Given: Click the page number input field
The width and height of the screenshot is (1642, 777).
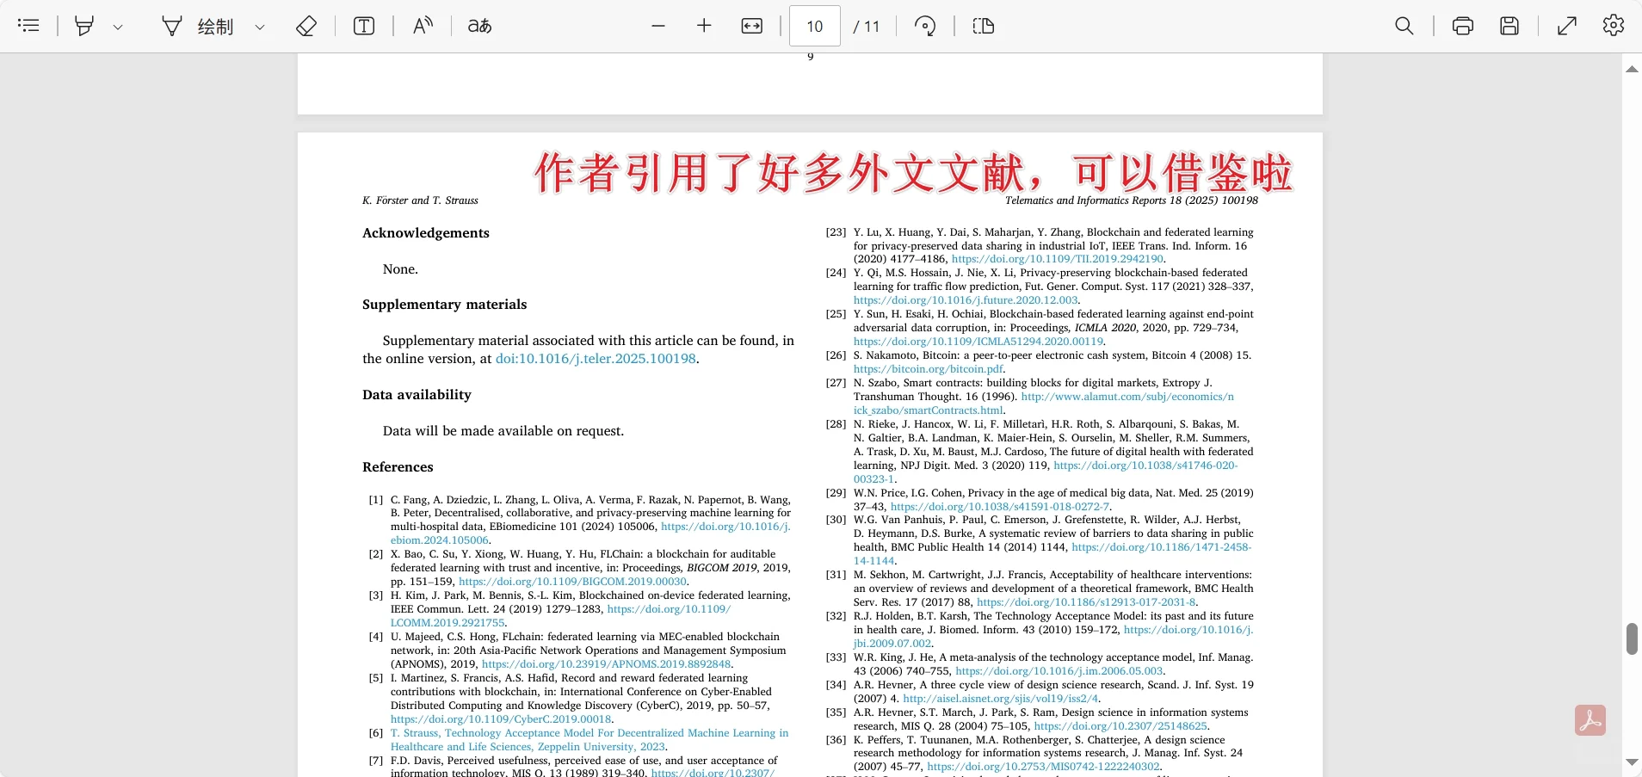Looking at the screenshot, I should coord(814,26).
